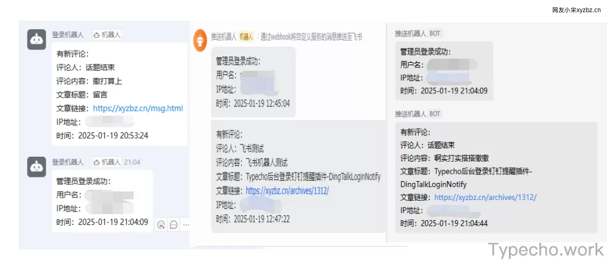Add an emoji reaction to the login message
The width and height of the screenshot is (607, 275).
[162, 224]
